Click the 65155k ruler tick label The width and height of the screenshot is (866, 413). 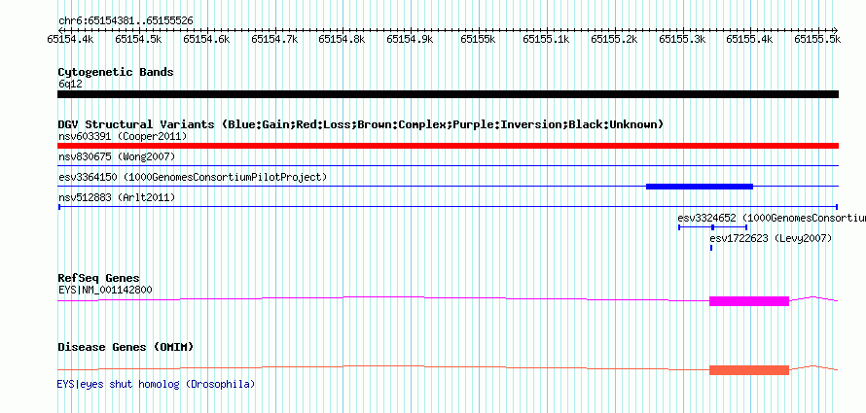(478, 39)
